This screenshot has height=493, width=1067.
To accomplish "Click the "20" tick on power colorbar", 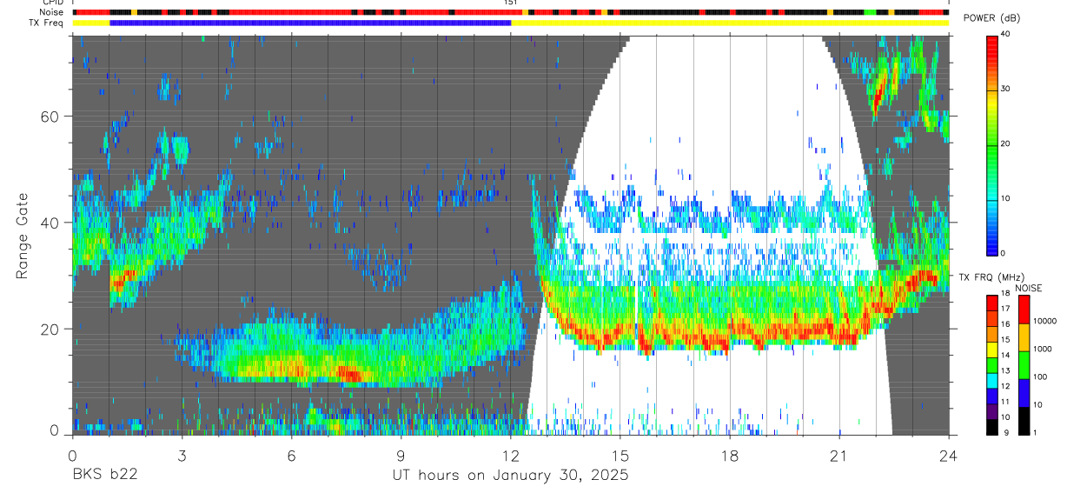I will pyautogui.click(x=1005, y=143).
